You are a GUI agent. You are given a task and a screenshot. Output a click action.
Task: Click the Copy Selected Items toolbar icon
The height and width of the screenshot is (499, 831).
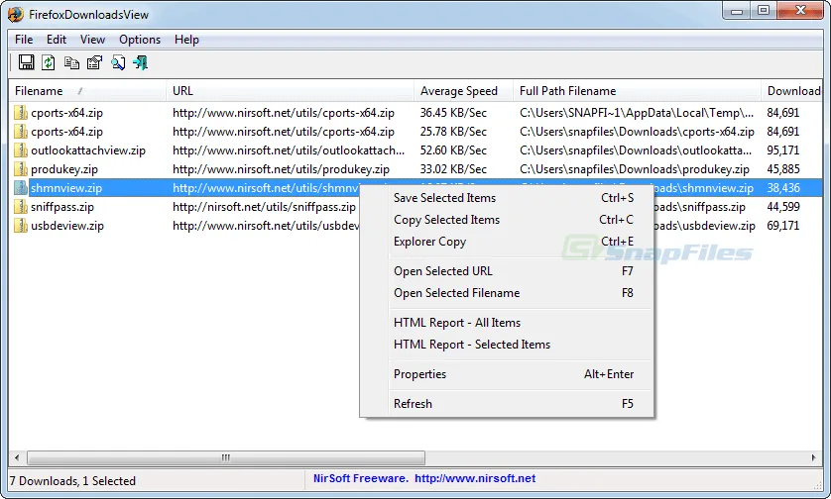[71, 62]
